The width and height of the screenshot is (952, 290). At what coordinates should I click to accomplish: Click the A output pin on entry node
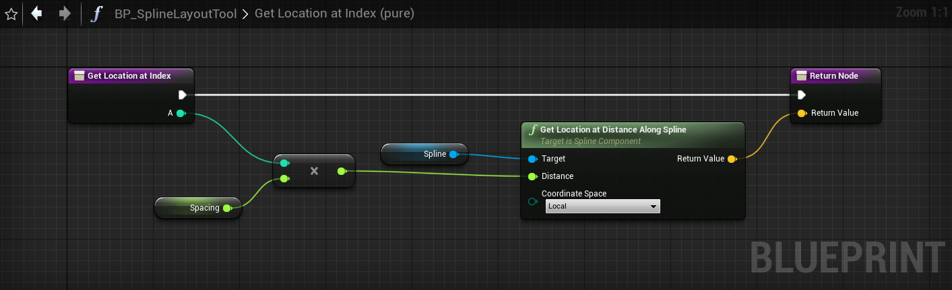(181, 113)
